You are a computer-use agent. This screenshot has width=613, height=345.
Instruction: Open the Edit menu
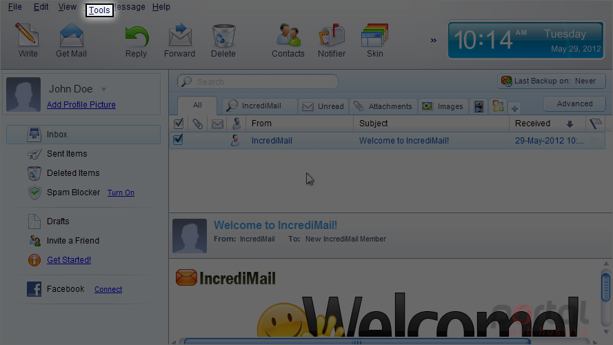pyautogui.click(x=41, y=7)
